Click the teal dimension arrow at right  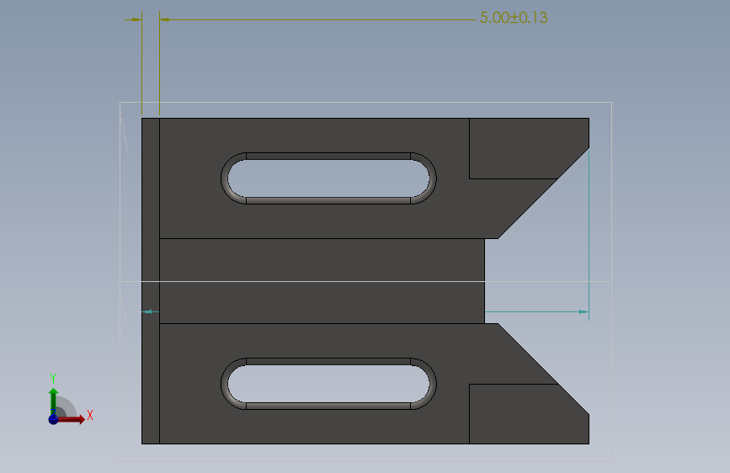pyautogui.click(x=583, y=312)
